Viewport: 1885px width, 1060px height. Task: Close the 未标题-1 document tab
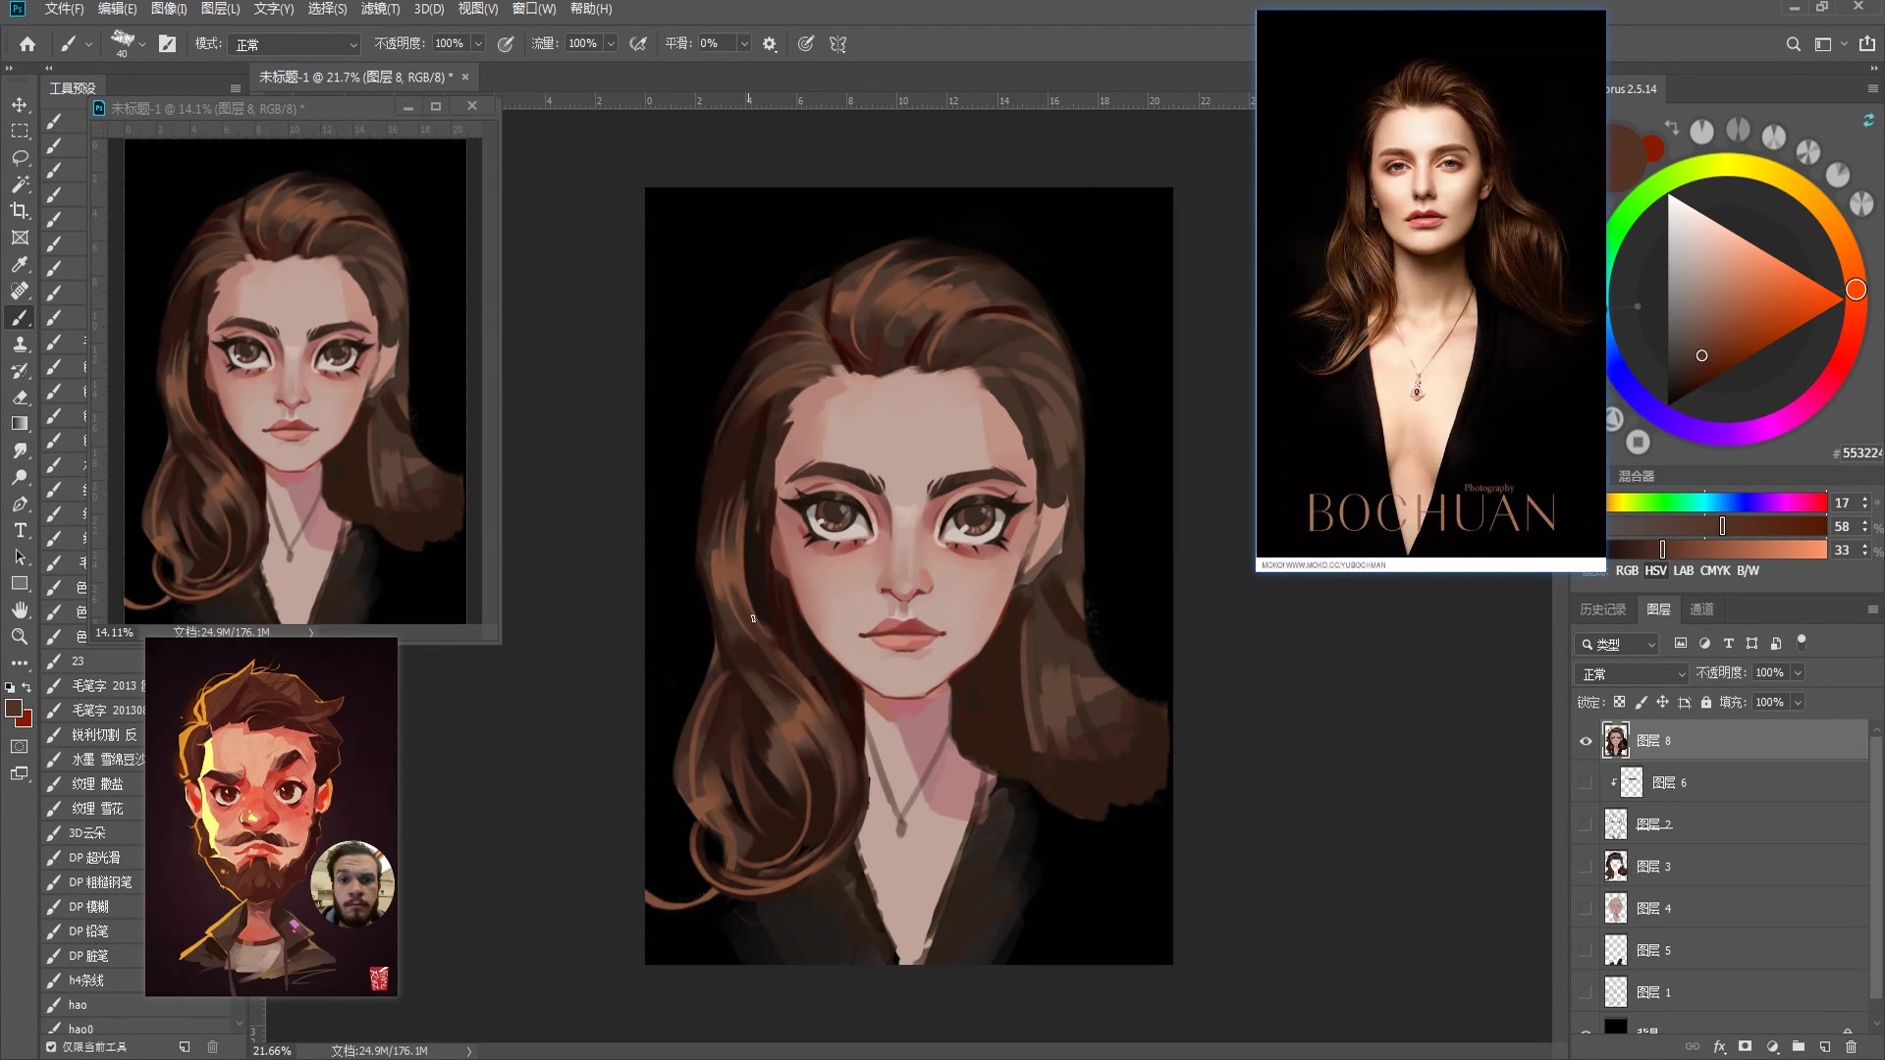[465, 77]
